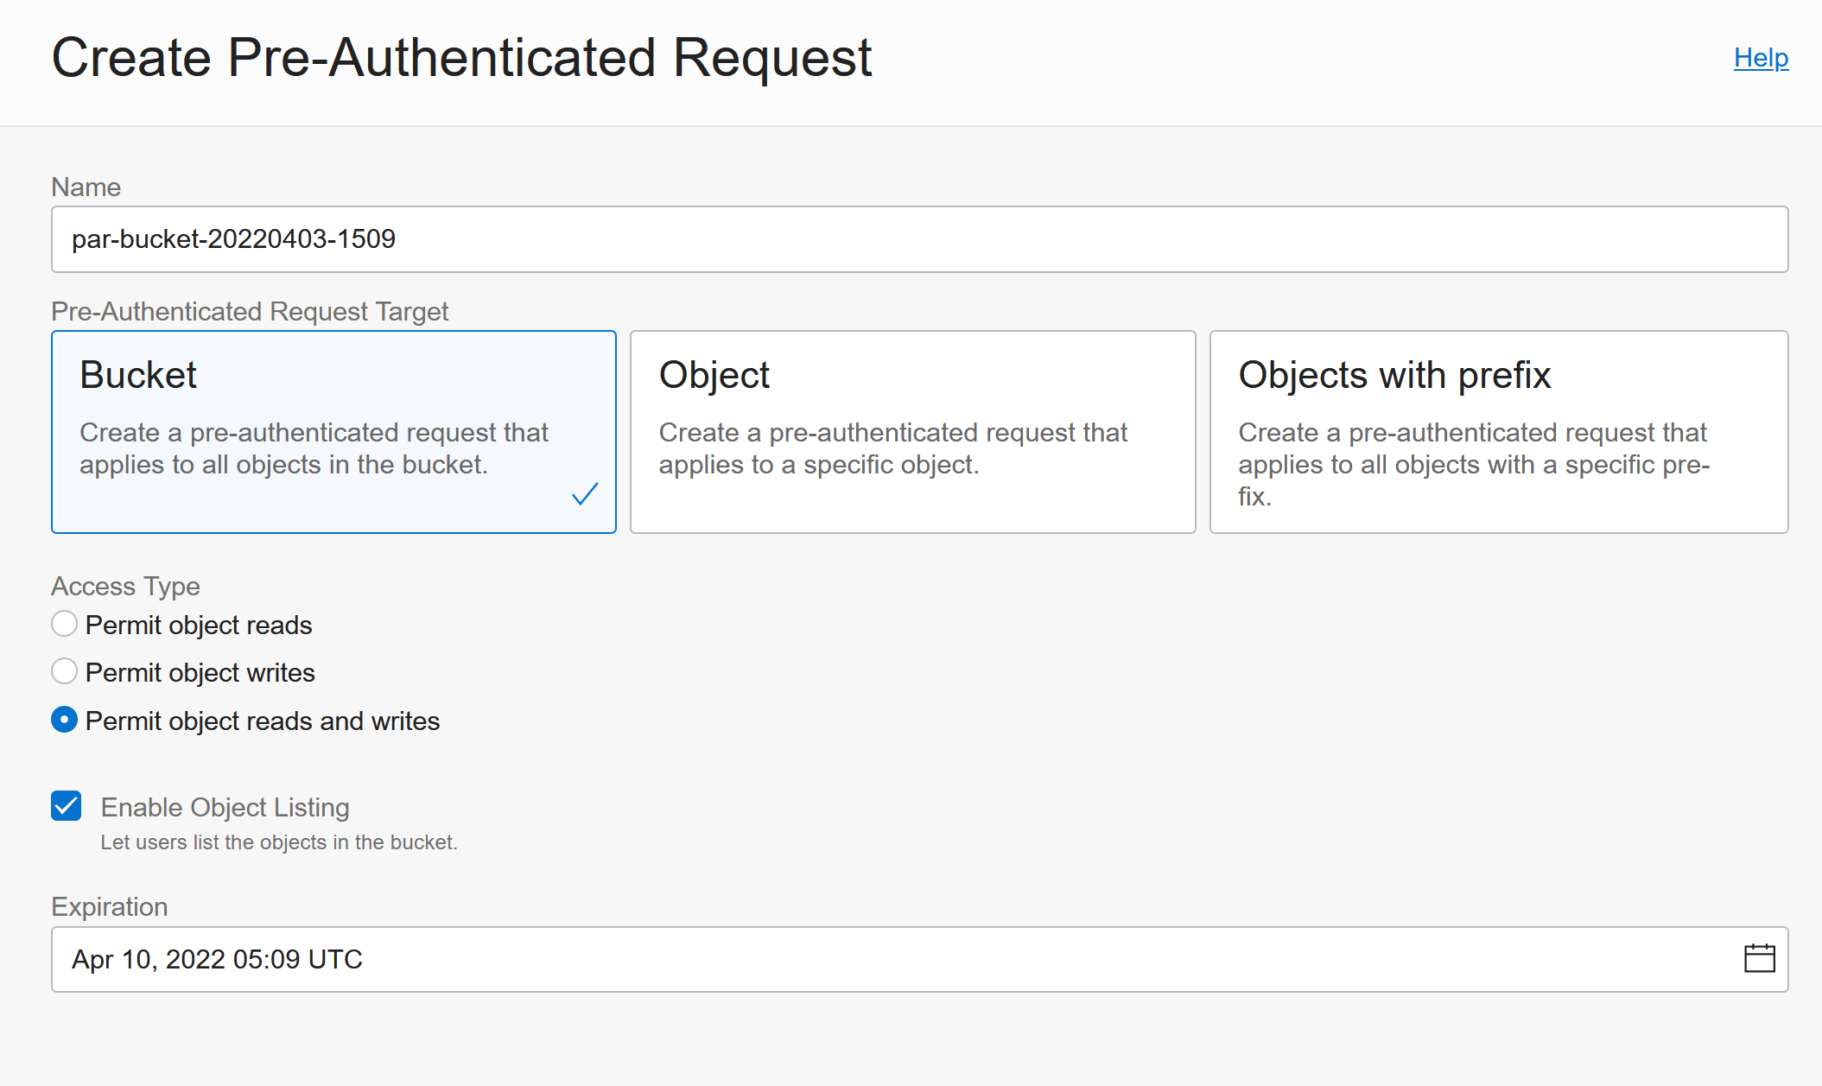Click the Name label text
1822x1086 pixels.
click(86, 187)
